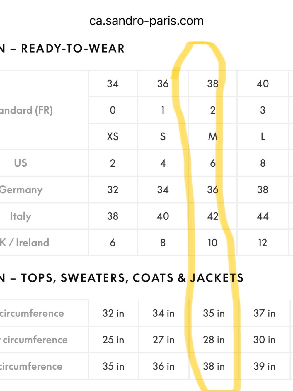Tap the ca.sandro-paris.com address bar
The image size is (293, 391).
[146, 21]
